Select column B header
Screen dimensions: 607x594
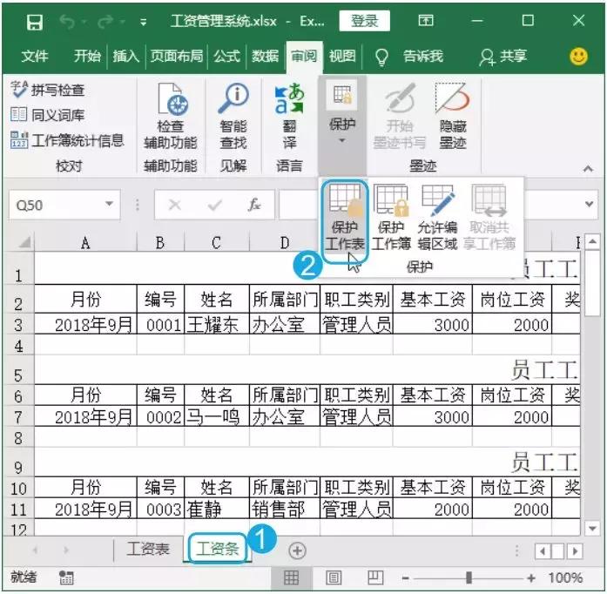pyautogui.click(x=160, y=243)
